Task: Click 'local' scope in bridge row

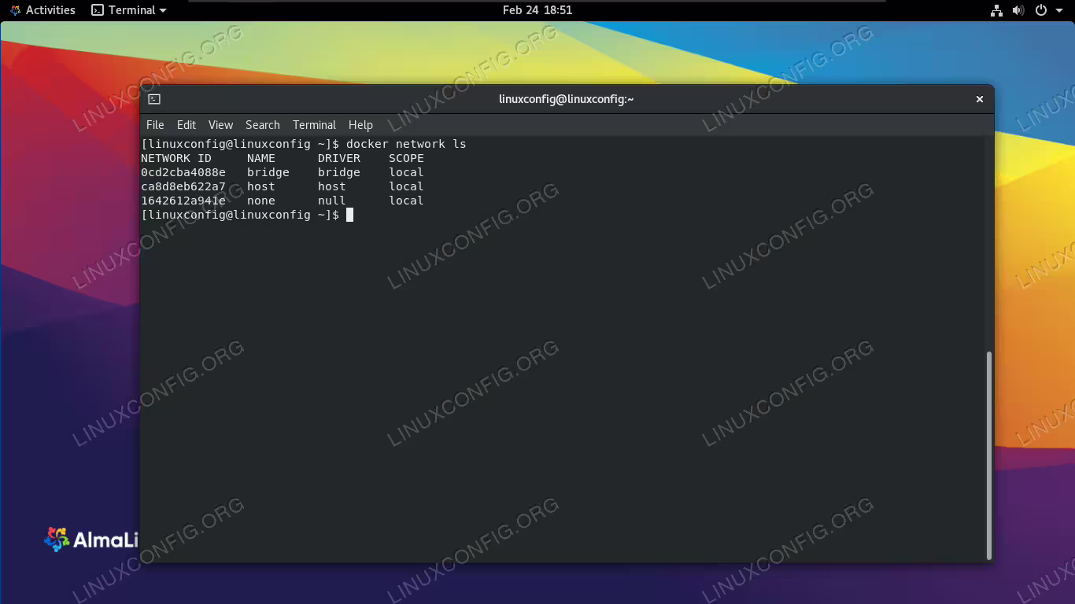Action: (x=406, y=172)
